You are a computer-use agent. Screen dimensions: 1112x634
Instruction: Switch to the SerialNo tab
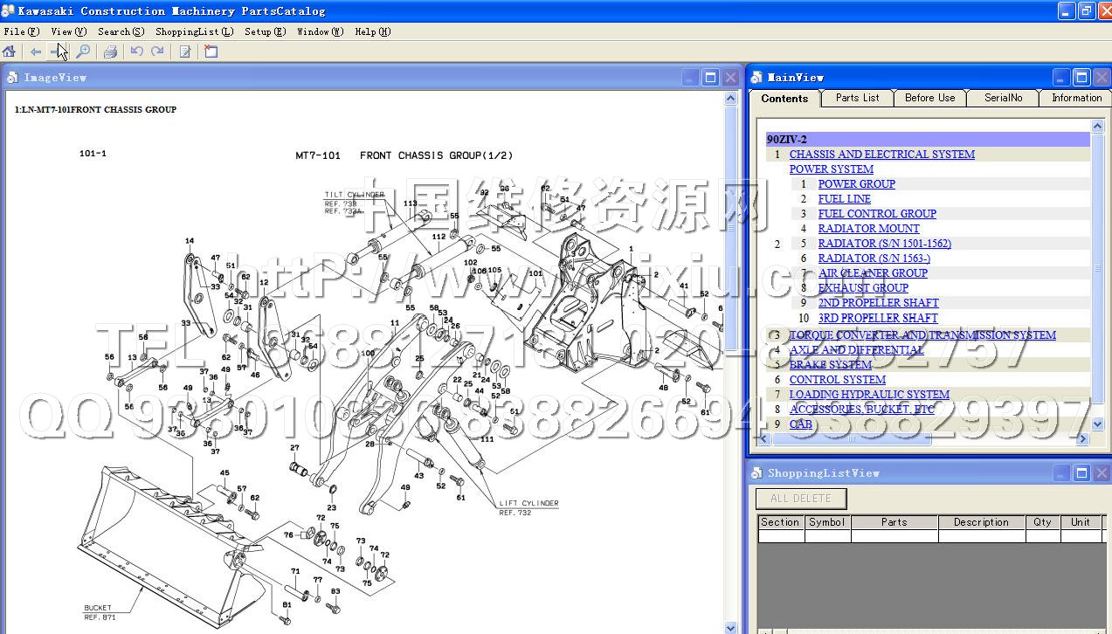point(1003,98)
